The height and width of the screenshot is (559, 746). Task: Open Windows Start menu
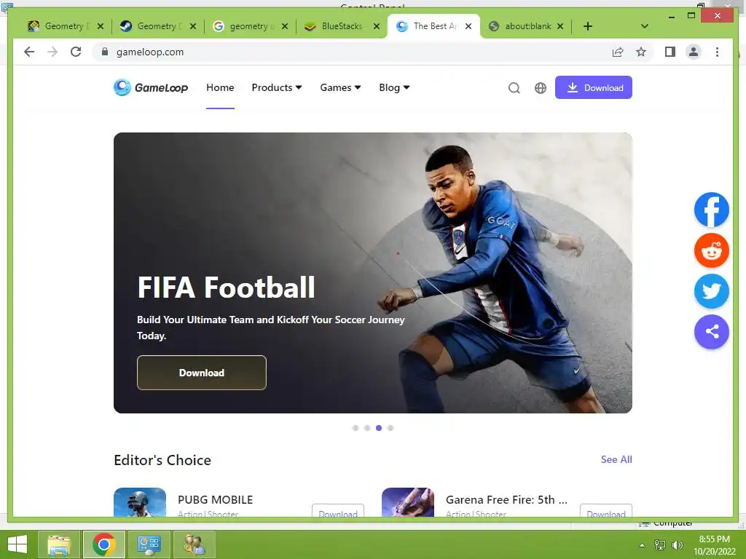coord(17,544)
